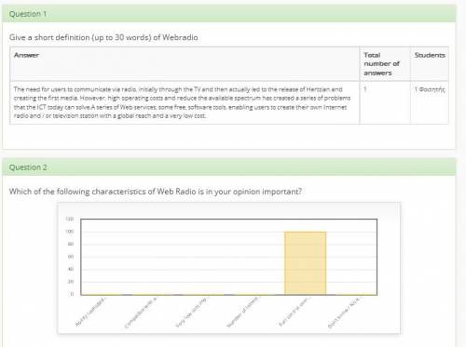Viewport: 466px width, 347px height.
Task: Select the Webradio answer text cell
Action: coord(185,102)
